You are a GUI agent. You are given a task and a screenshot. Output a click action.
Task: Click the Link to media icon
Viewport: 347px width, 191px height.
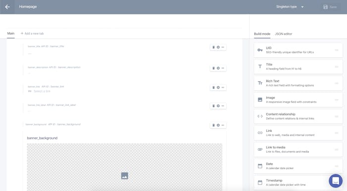tap(260, 149)
